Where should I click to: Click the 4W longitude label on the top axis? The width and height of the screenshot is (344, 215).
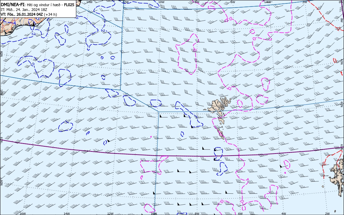tap(269, 2)
